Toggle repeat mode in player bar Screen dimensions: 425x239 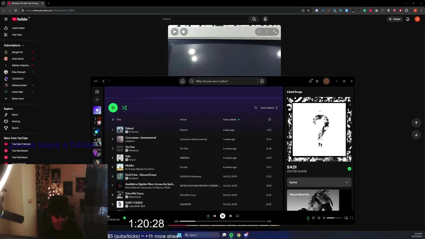pyautogui.click(x=237, y=216)
